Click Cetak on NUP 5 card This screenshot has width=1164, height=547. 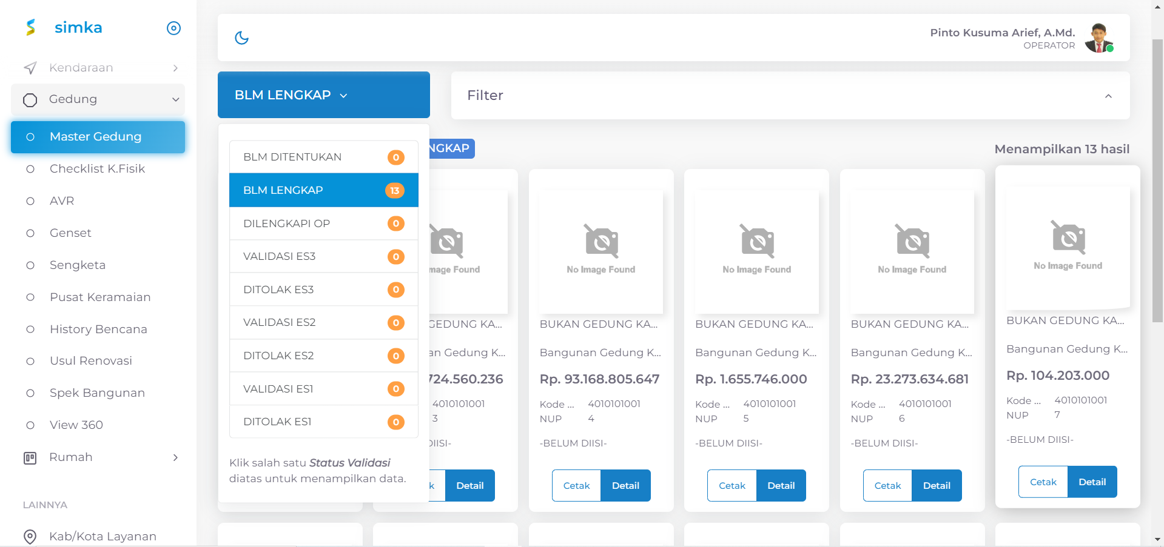(732, 486)
